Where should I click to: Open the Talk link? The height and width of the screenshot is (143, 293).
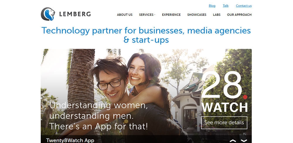226,6
